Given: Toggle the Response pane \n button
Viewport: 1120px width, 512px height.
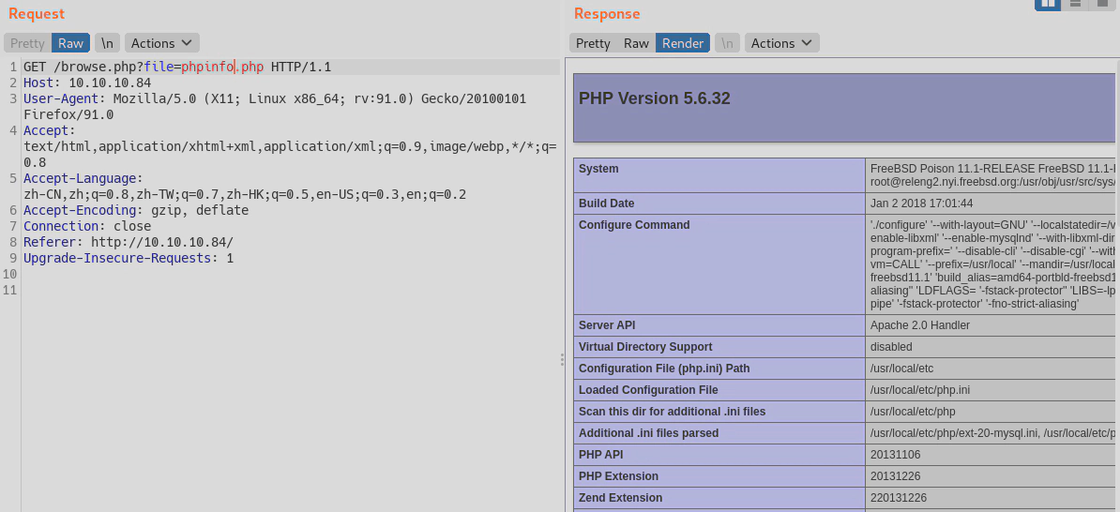Looking at the screenshot, I should [x=726, y=43].
